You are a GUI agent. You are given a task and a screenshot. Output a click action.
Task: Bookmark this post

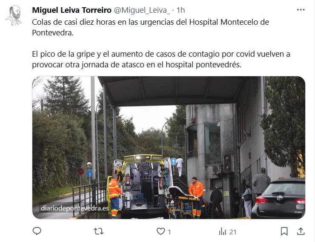pos(284,231)
